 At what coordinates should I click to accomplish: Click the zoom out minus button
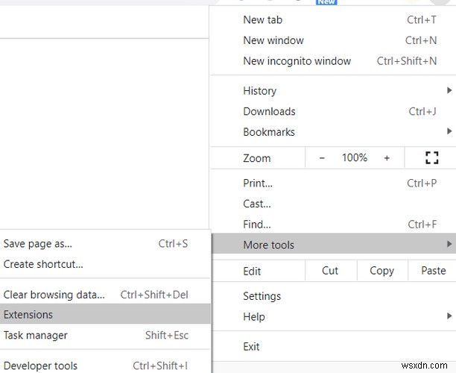click(x=323, y=157)
